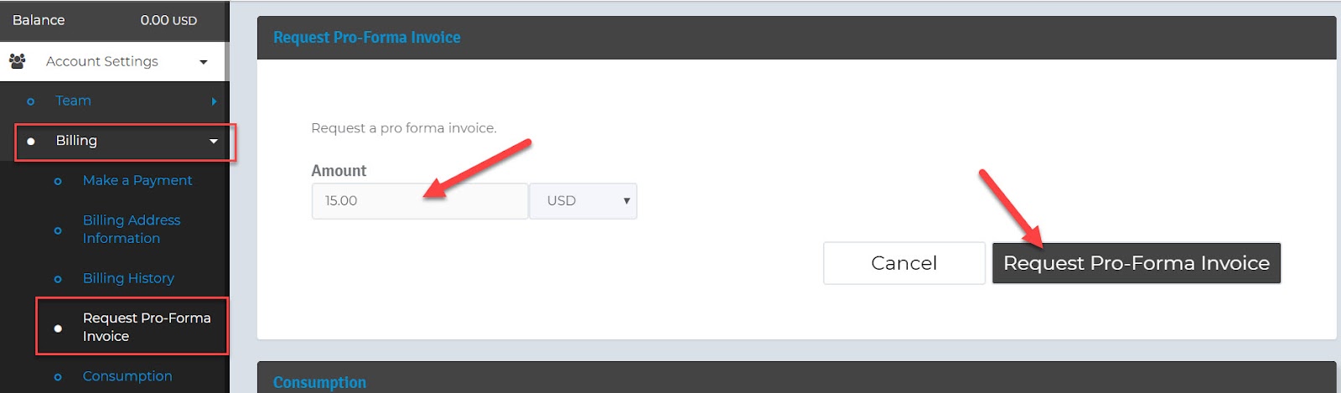The image size is (1341, 393).
Task: Click the Consumption panel header
Action: (796, 378)
